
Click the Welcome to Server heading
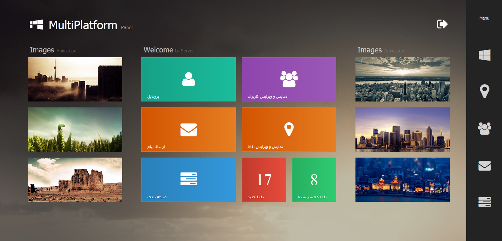(169, 50)
